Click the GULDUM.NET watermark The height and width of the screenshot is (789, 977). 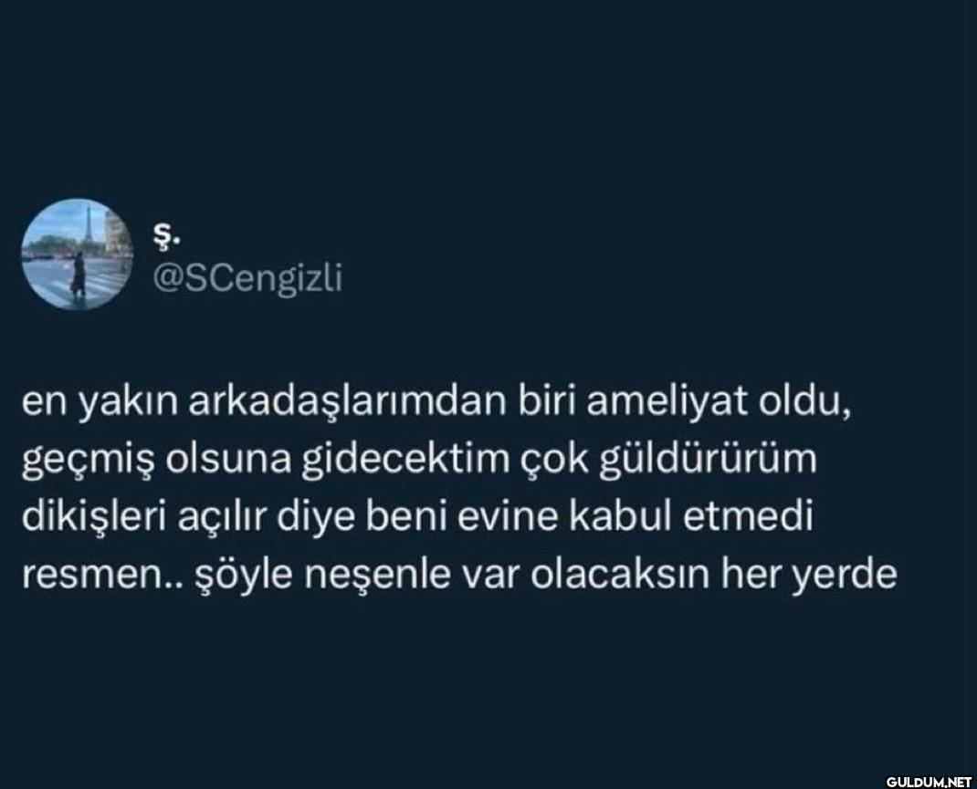(929, 780)
